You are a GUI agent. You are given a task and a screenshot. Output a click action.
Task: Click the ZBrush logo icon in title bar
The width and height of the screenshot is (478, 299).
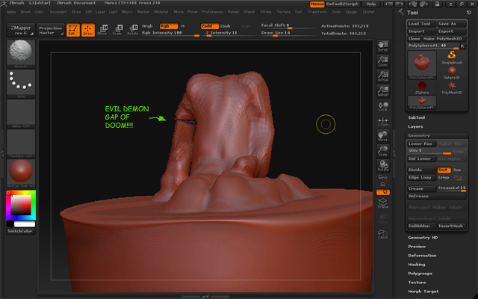pos(3,4)
